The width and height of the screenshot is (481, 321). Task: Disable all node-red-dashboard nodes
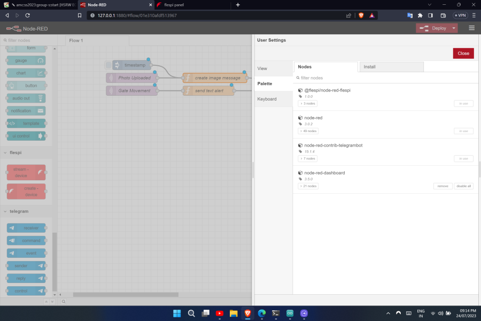pos(463,186)
